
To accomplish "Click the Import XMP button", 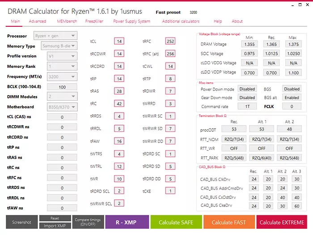I will 55,226.
